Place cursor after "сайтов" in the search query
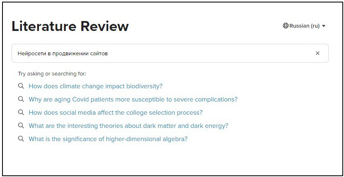The image size is (344, 177). pos(108,54)
